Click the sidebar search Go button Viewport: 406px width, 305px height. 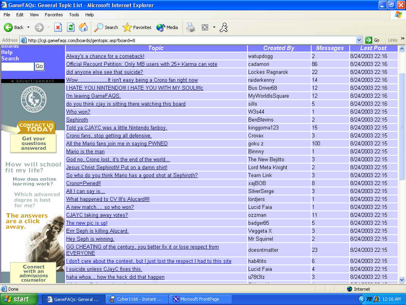click(39, 66)
